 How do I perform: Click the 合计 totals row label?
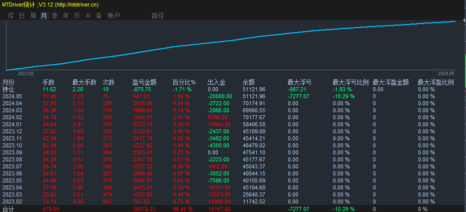(x=8, y=209)
